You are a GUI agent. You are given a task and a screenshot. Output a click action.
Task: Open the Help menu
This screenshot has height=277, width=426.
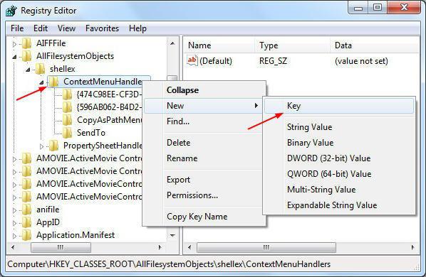[x=137, y=28]
